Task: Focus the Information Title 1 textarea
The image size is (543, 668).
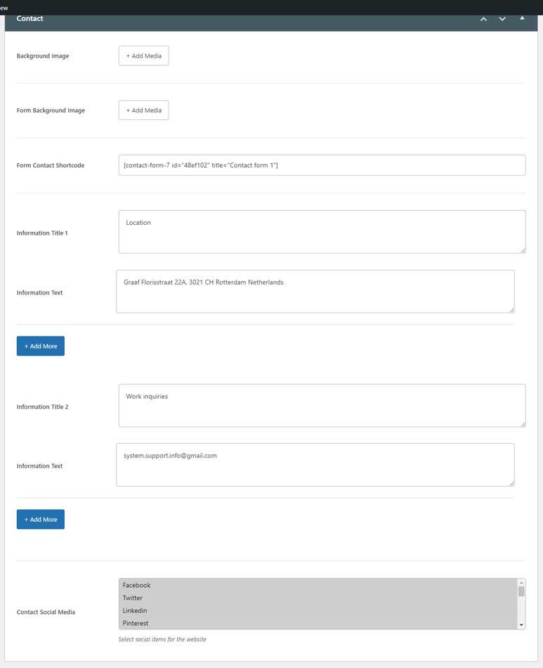Action: click(322, 232)
